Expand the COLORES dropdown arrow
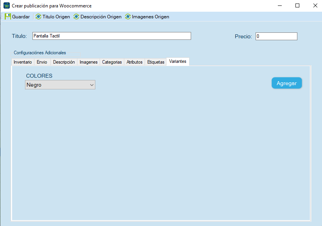Image resolution: width=322 pixels, height=226 pixels. click(92, 85)
